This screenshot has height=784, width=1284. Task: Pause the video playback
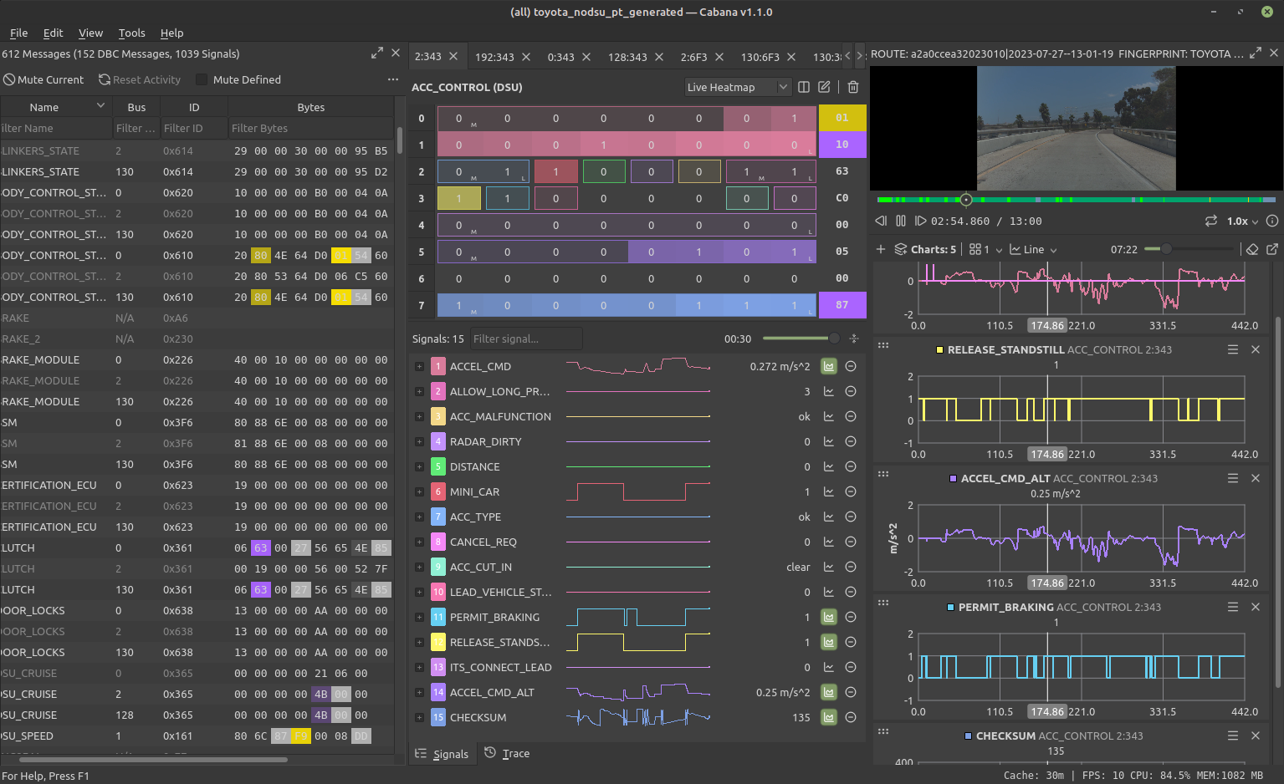pyautogui.click(x=901, y=221)
